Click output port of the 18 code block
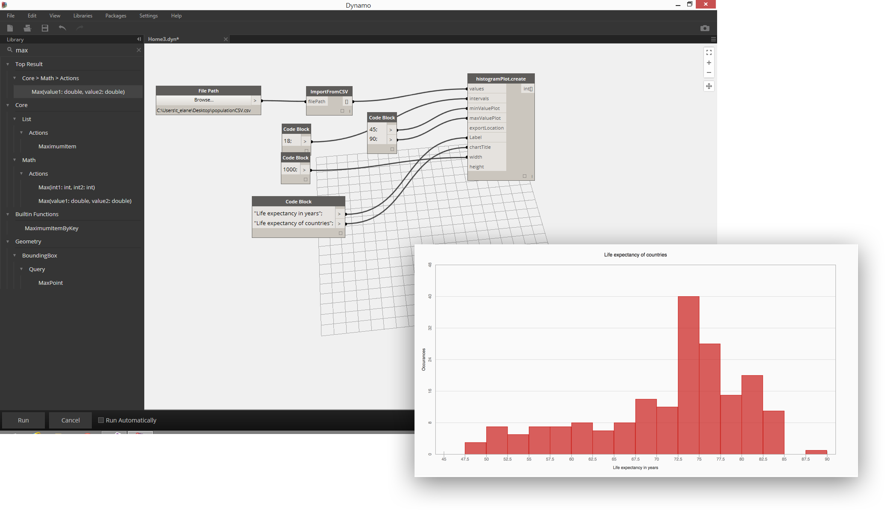Viewport: 887px width, 512px height. [305, 141]
